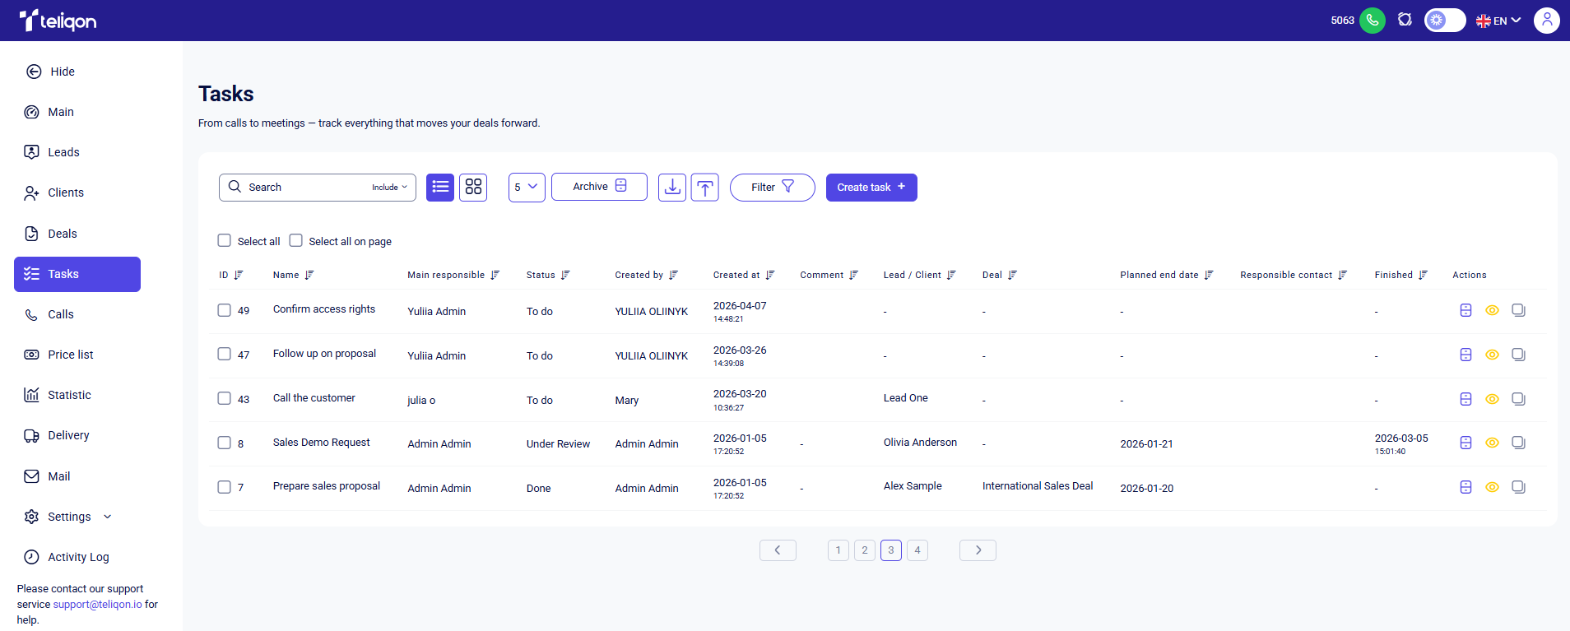Sort by Main responsible column

pyautogui.click(x=495, y=275)
